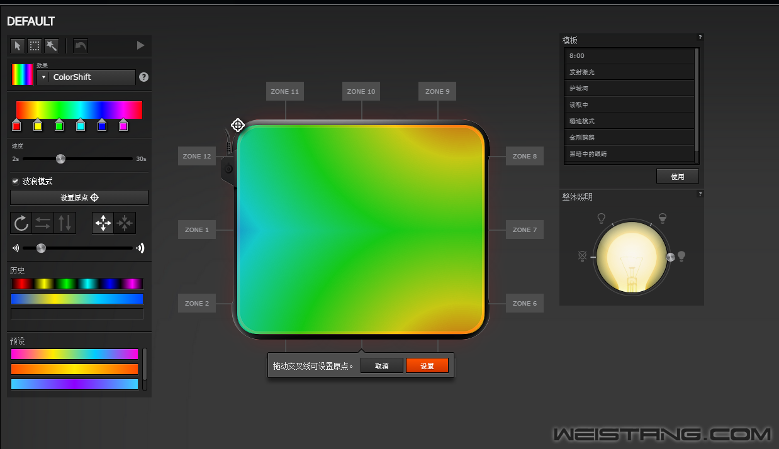Screen dimensions: 779x449
Task: Select the 护城河 template entry
Action: pyautogui.click(x=629, y=89)
